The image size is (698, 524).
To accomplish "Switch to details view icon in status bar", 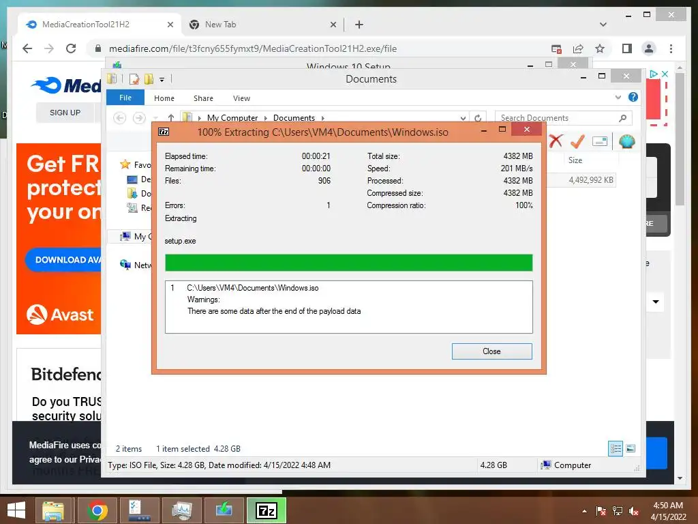I will [616, 448].
